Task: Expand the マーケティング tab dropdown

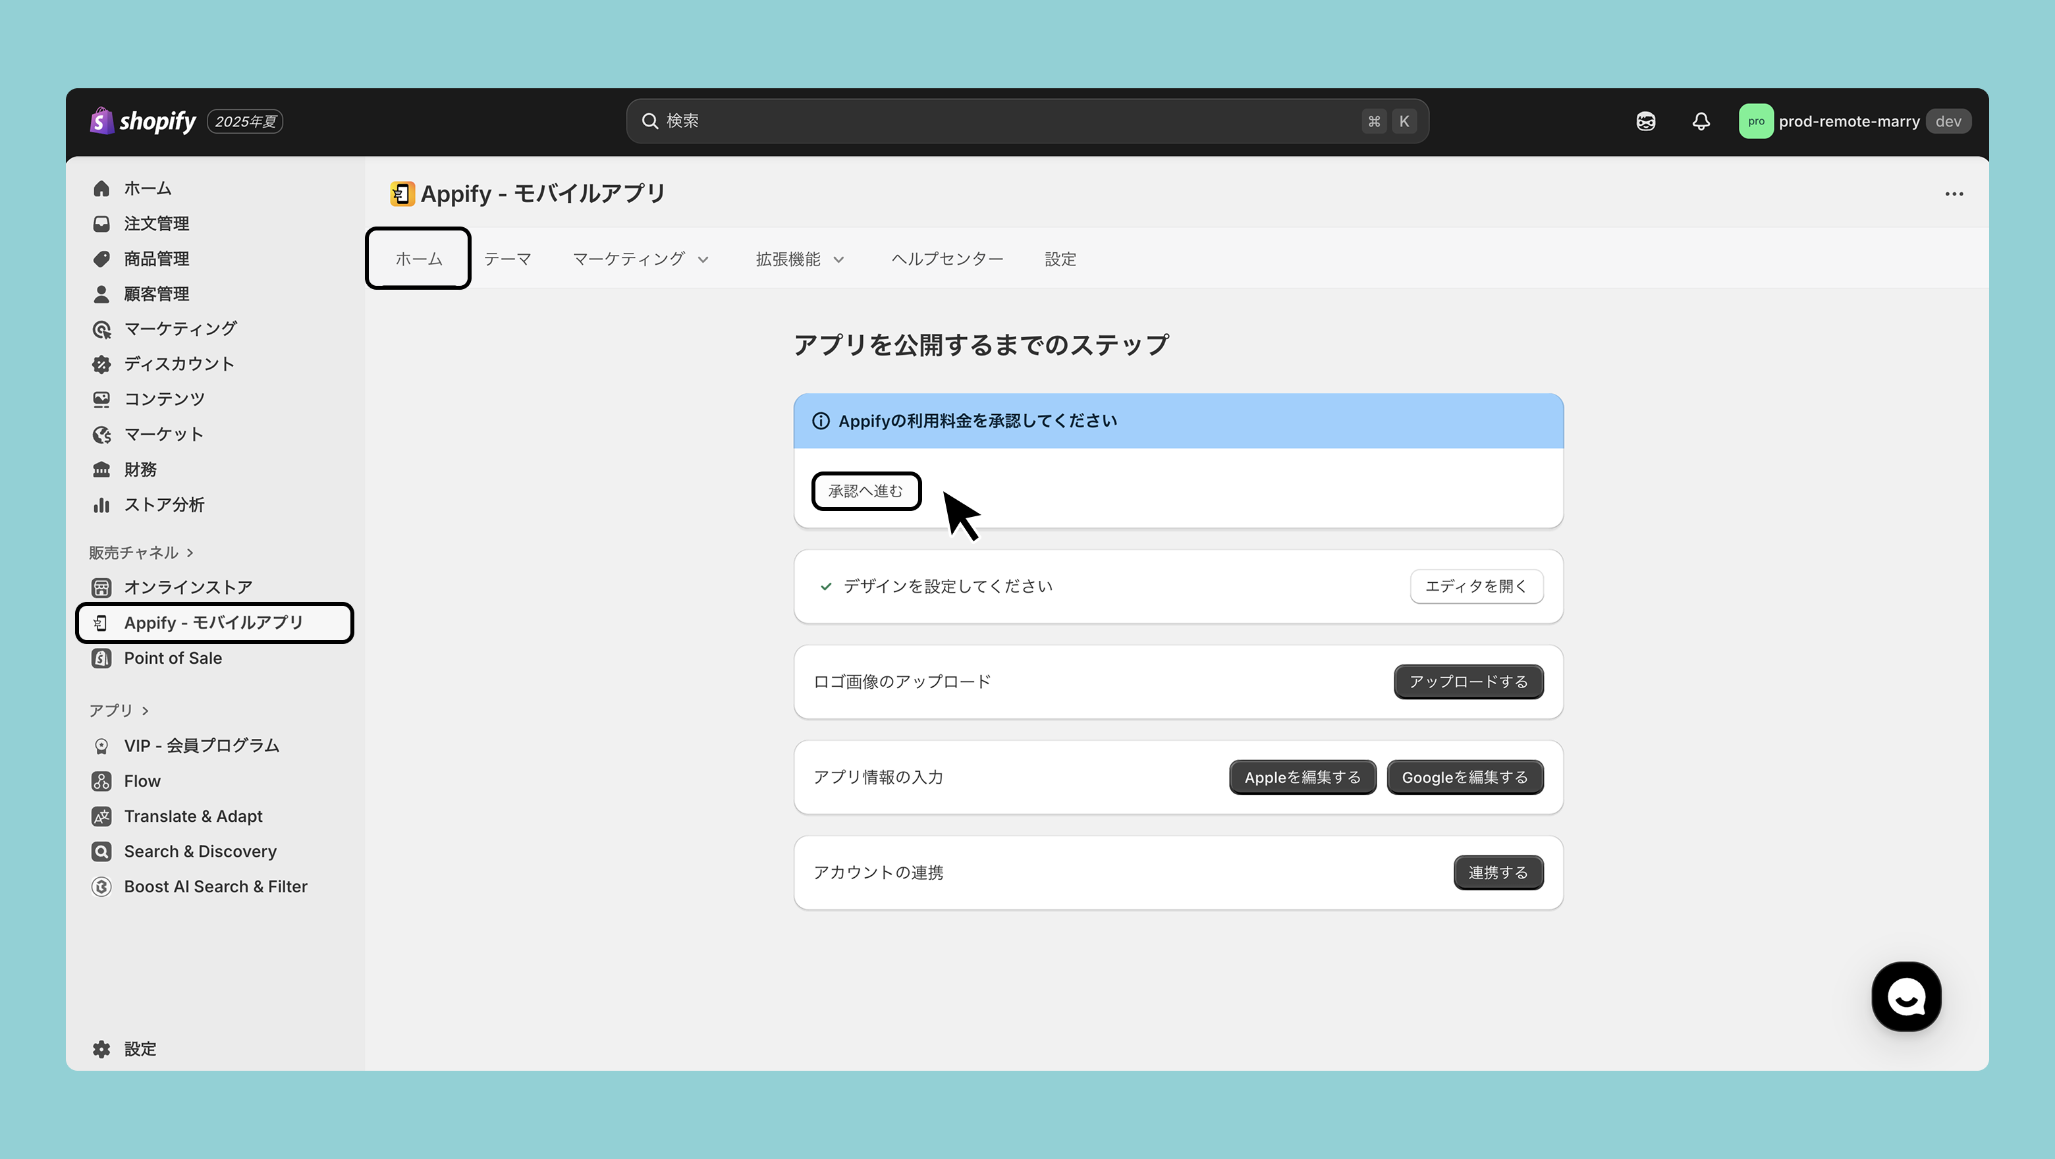Action: (641, 259)
